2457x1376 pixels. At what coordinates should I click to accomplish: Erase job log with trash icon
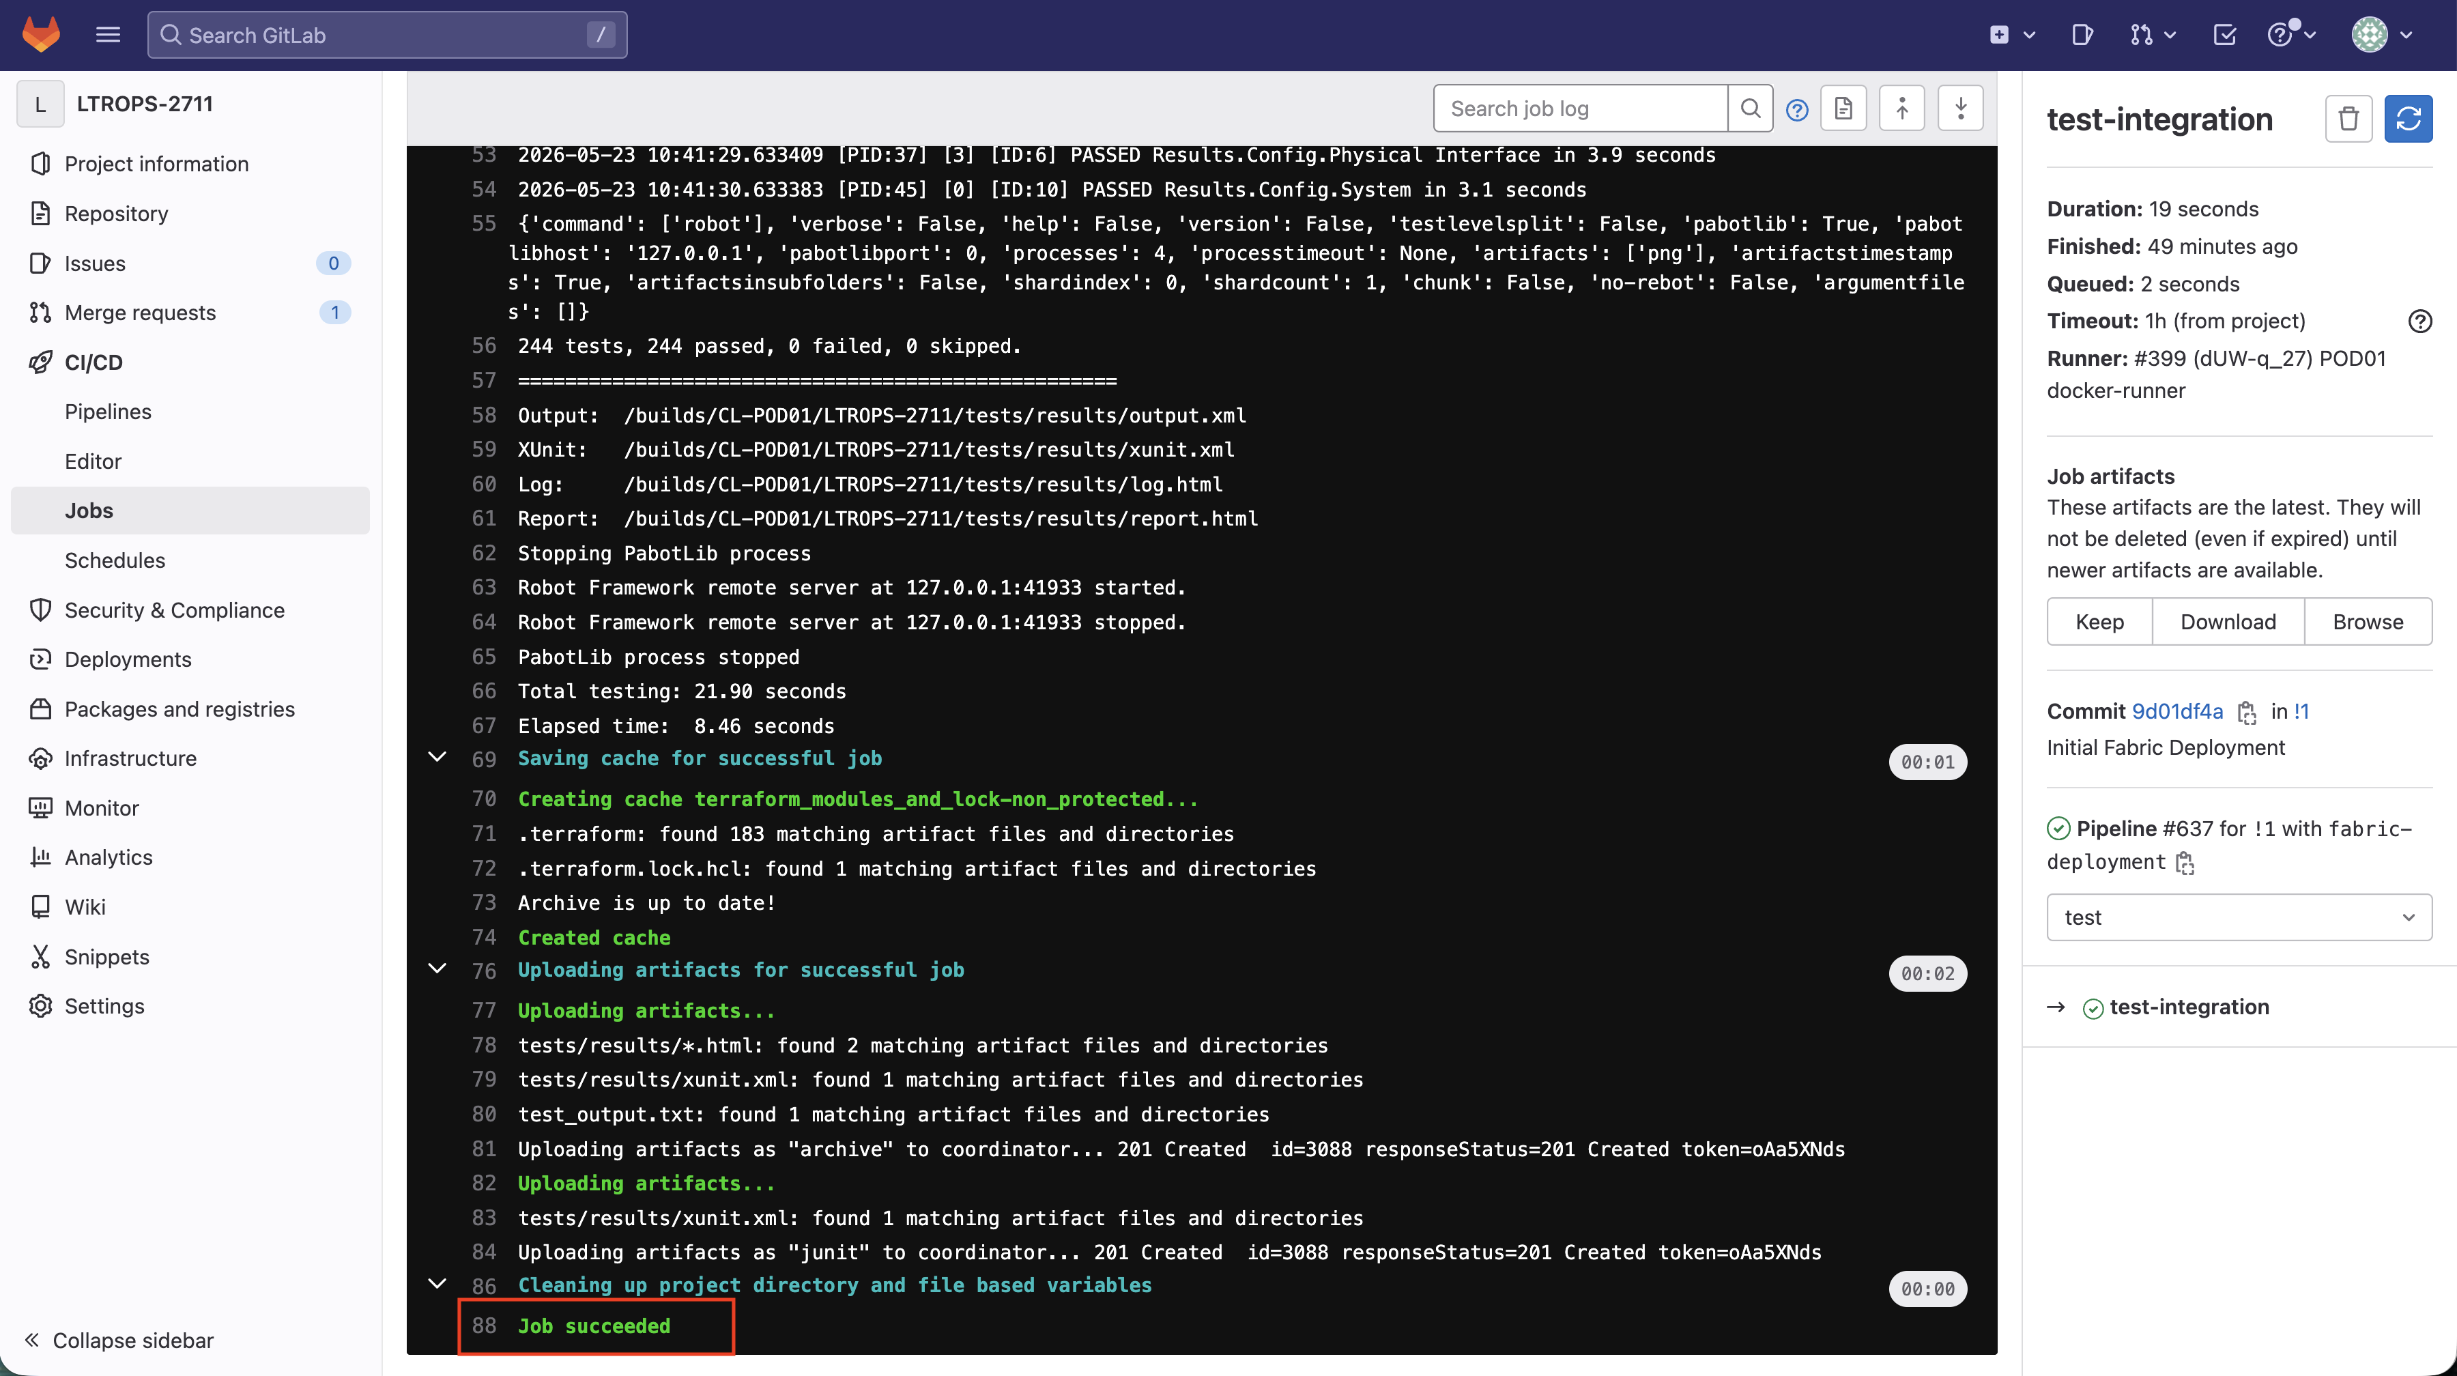[2348, 119]
